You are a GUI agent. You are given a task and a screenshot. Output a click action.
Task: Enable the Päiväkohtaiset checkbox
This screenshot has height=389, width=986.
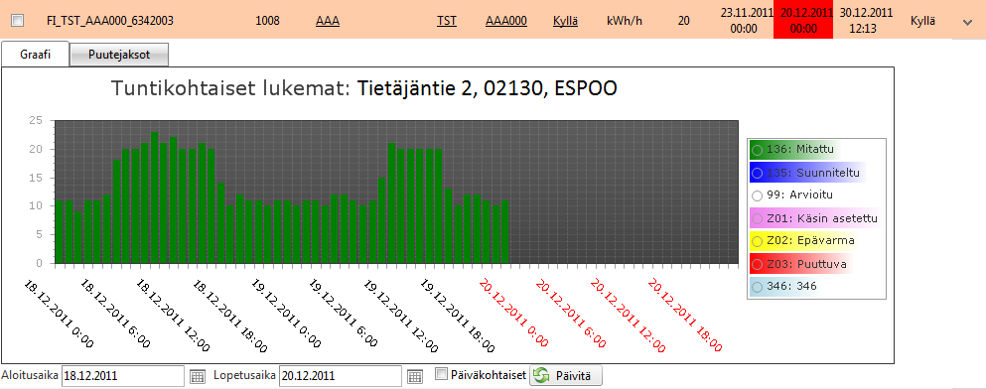tap(442, 375)
